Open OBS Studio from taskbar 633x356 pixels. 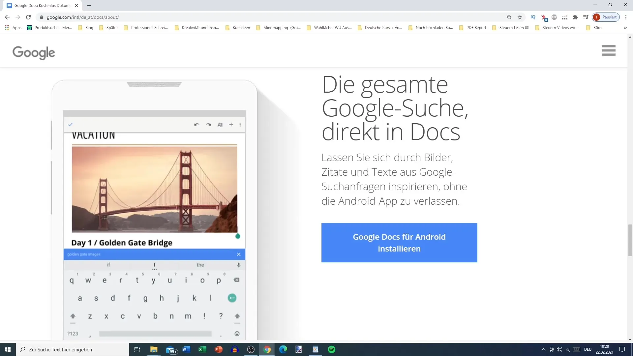pos(251,349)
